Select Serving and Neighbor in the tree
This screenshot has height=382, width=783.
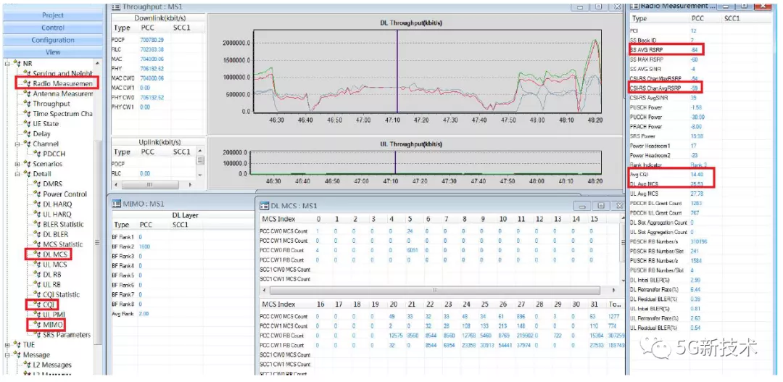[62, 73]
